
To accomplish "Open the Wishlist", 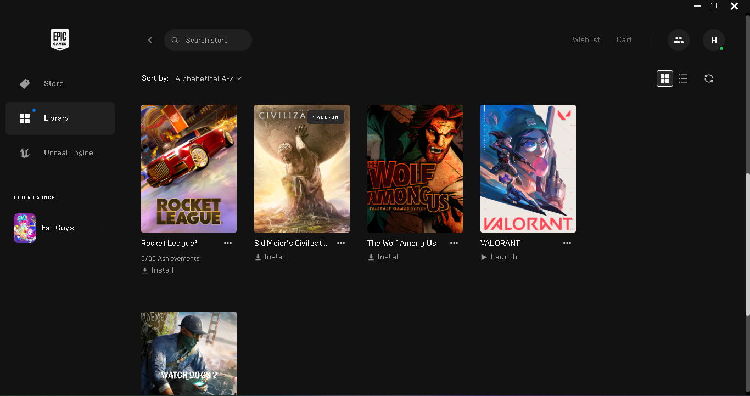I will click(x=586, y=39).
